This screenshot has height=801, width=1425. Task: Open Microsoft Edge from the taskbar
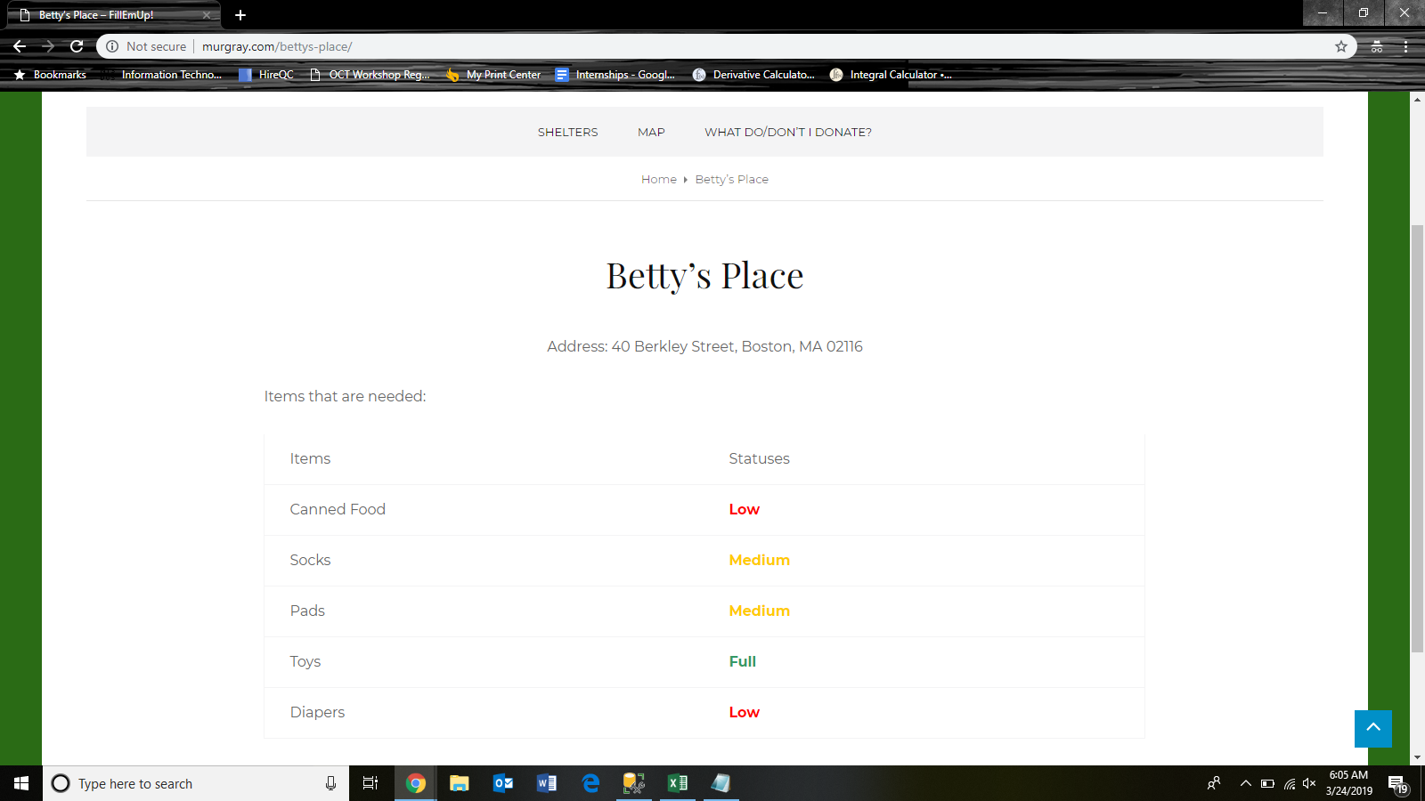(590, 783)
